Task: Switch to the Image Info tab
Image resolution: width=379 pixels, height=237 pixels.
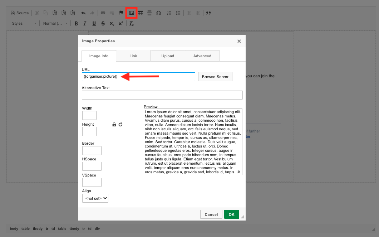Action: pos(99,56)
